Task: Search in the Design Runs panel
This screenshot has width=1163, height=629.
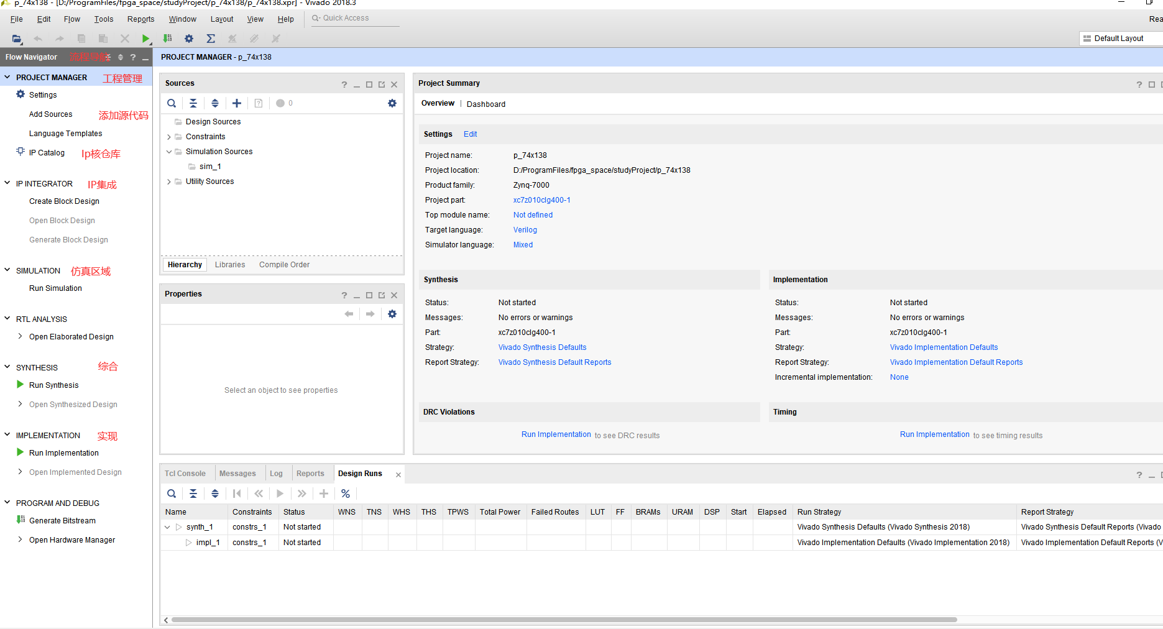Action: (172, 494)
